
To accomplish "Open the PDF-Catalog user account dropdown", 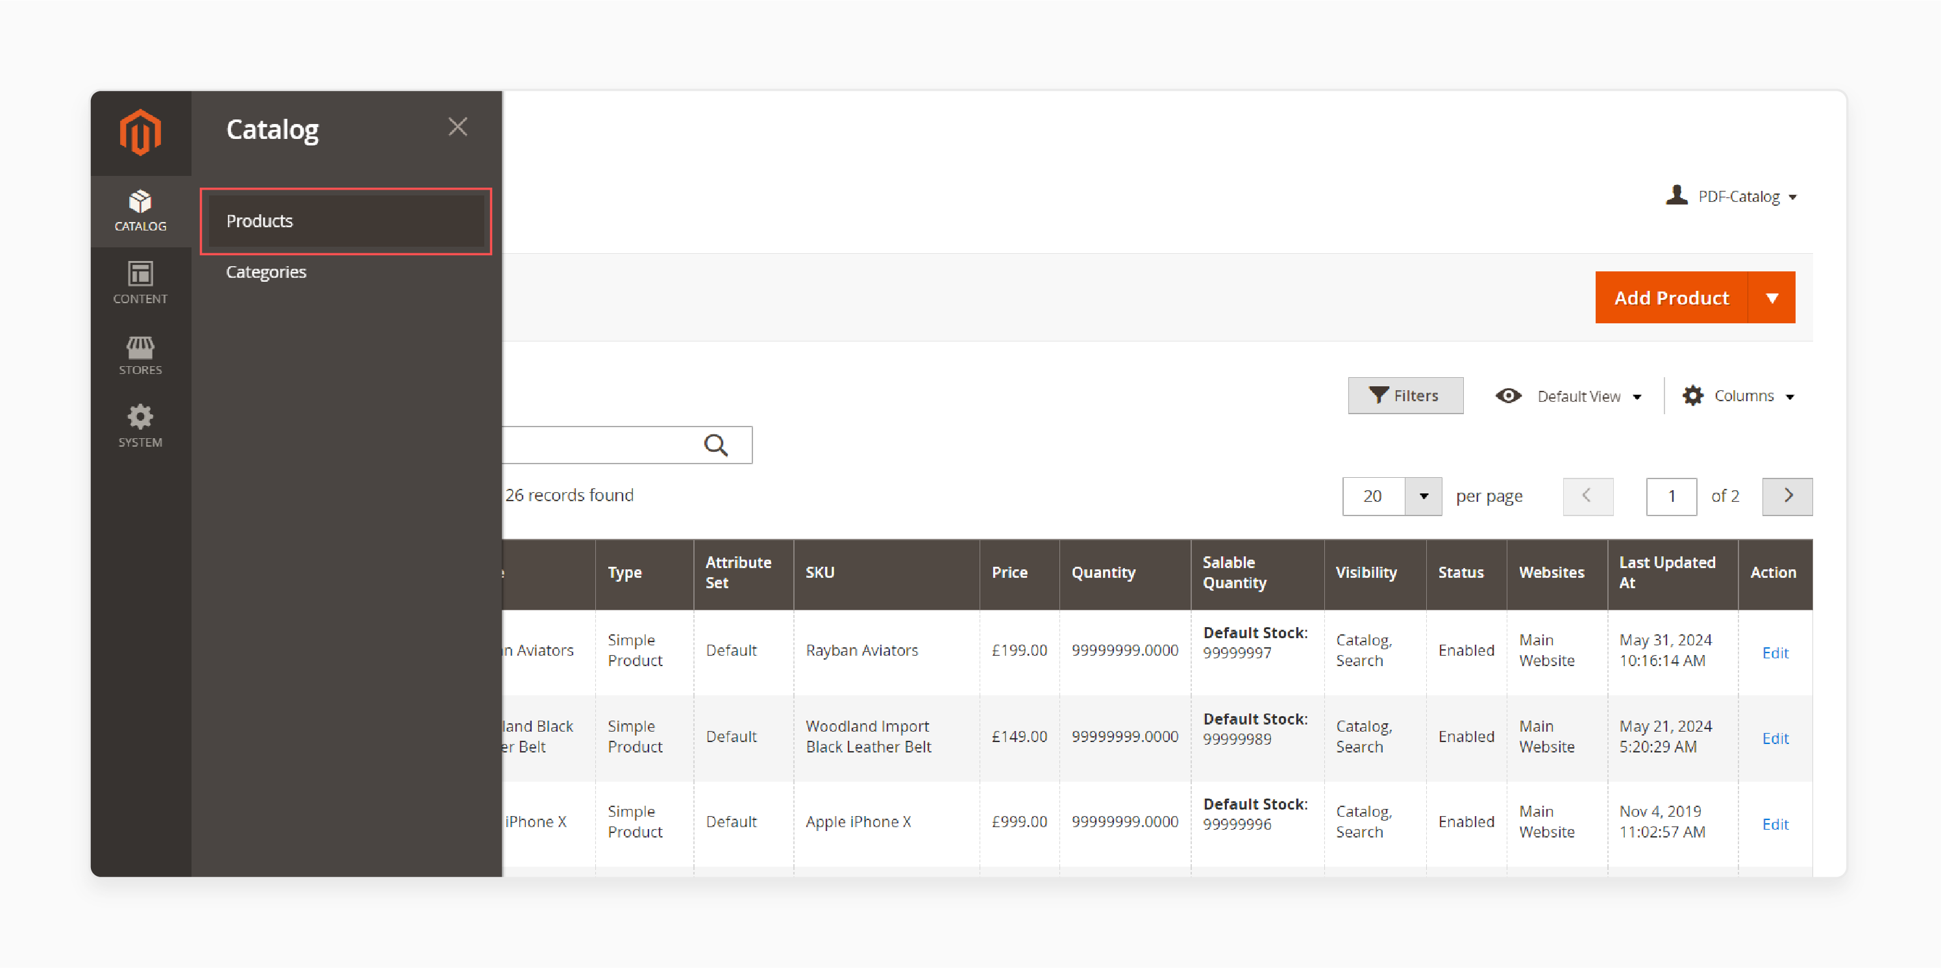I will 1731,197.
